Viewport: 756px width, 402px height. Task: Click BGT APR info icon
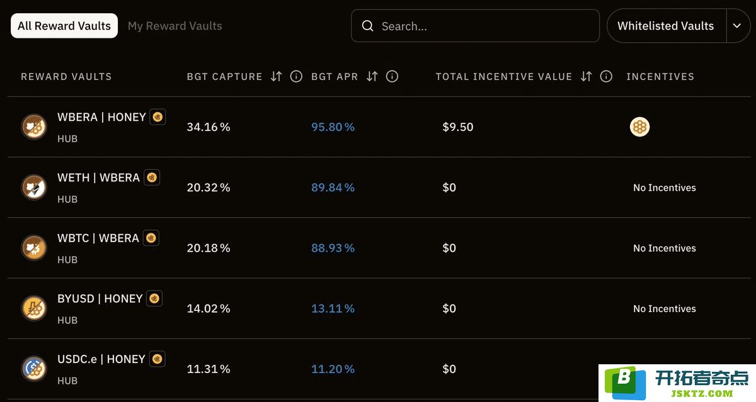(x=392, y=76)
